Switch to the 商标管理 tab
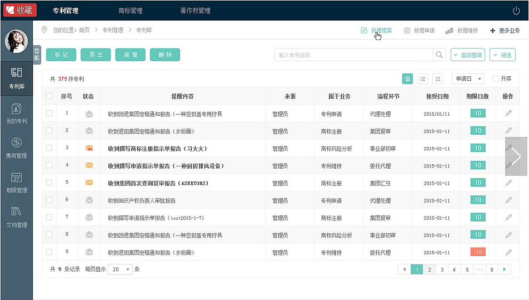 coord(131,11)
